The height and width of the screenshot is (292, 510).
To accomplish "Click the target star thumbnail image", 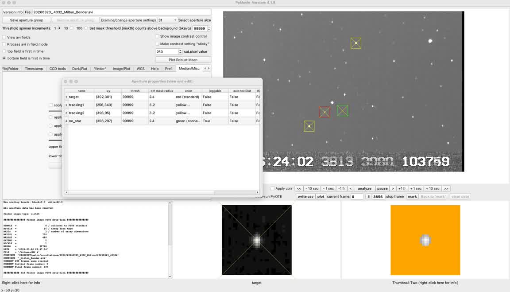I will (x=256, y=240).
